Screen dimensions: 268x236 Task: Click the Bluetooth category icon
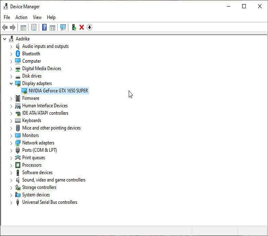(18, 54)
